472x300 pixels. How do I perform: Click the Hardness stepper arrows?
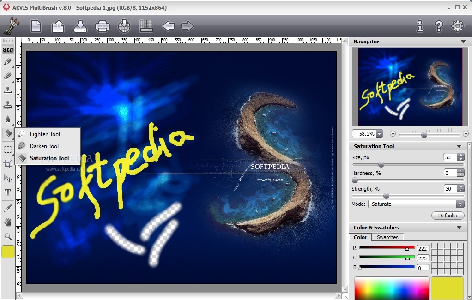[461, 173]
